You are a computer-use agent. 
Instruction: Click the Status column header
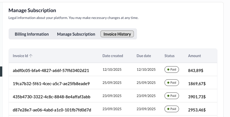169,56
